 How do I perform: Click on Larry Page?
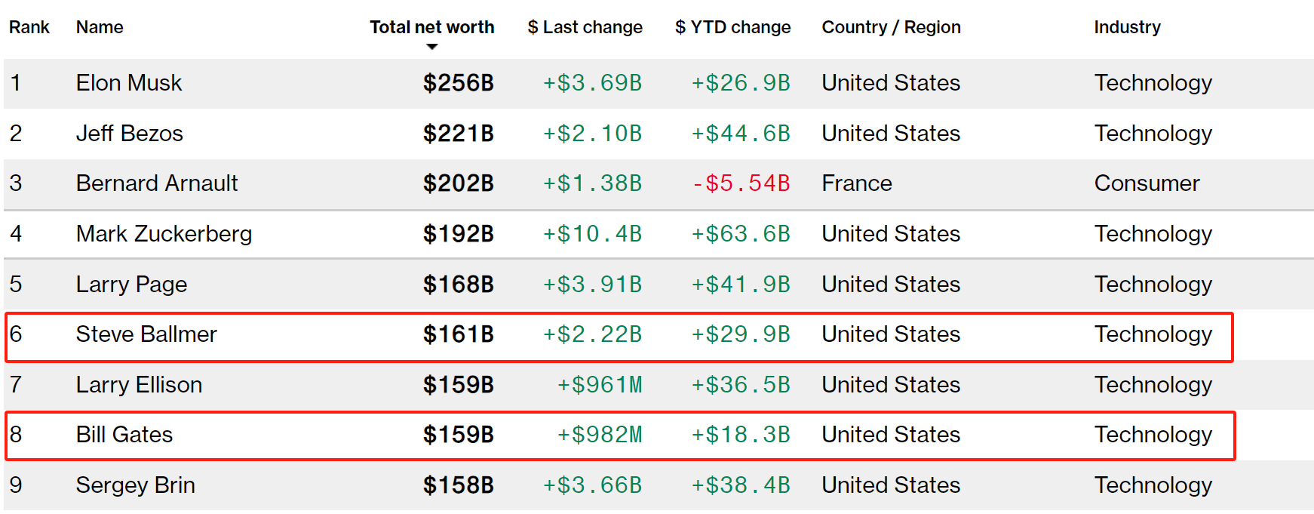(x=131, y=285)
